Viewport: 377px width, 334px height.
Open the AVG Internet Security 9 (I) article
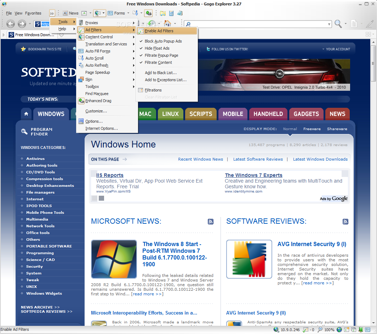click(312, 244)
